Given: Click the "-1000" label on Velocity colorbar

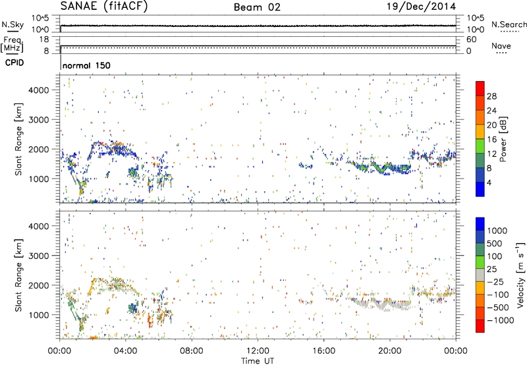Looking at the screenshot, I should pos(501,320).
